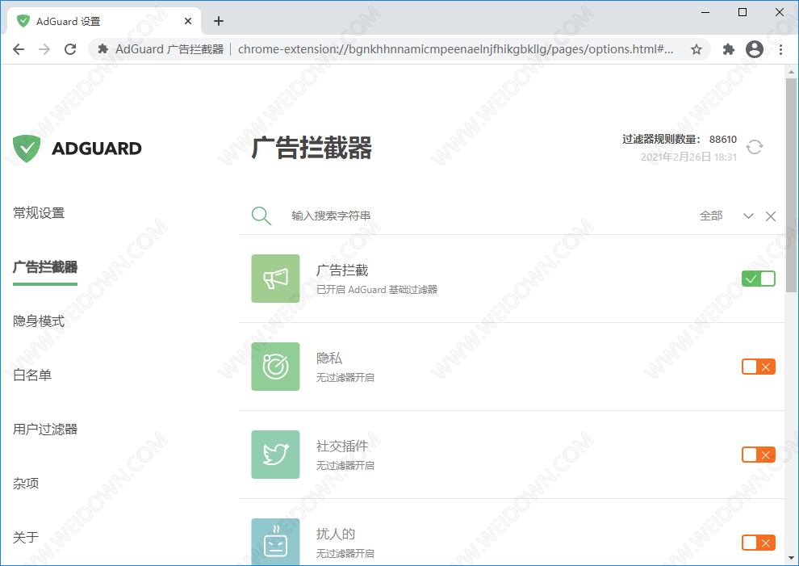The height and width of the screenshot is (566, 799).
Task: Enable the 隐私 filter toggle
Action: tap(758, 367)
